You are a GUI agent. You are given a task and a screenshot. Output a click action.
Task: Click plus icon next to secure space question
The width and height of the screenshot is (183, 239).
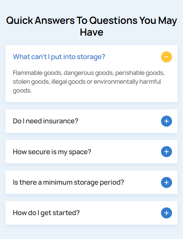[167, 152]
